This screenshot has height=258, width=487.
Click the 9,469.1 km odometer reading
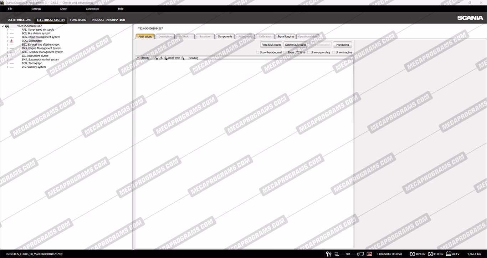[474, 254]
